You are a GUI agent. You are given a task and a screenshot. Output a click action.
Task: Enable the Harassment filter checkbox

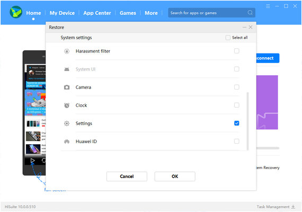tap(236, 51)
